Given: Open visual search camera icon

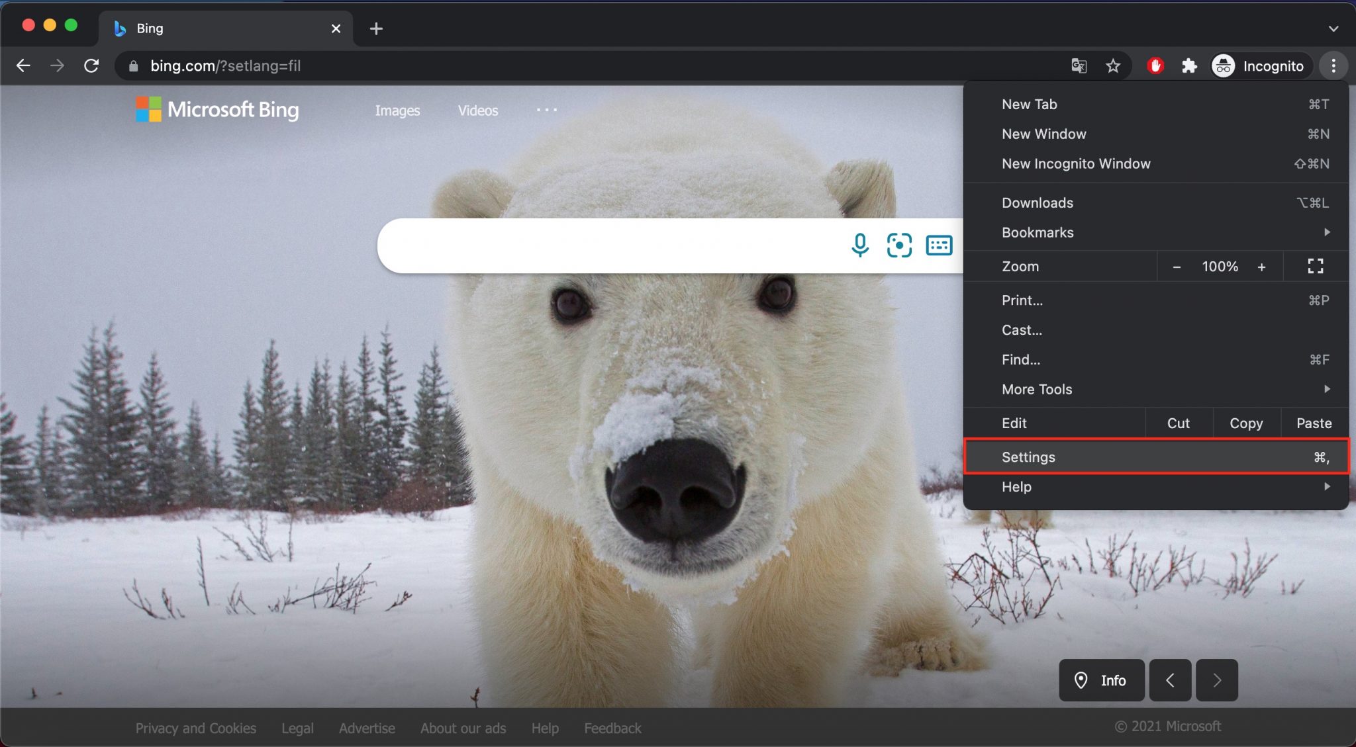Looking at the screenshot, I should click(x=899, y=245).
